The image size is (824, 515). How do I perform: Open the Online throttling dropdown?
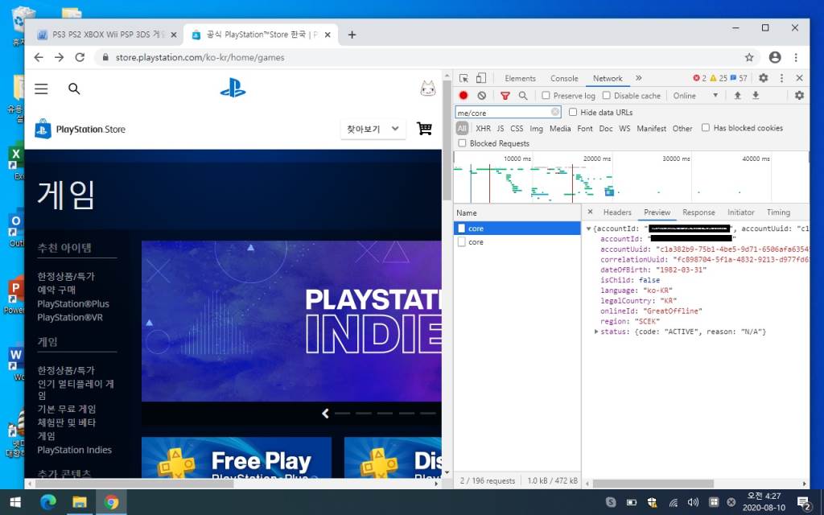pyautogui.click(x=695, y=96)
